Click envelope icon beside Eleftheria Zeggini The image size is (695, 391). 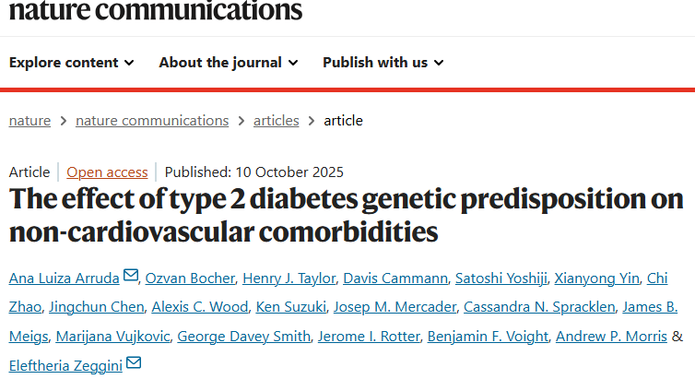tap(134, 363)
